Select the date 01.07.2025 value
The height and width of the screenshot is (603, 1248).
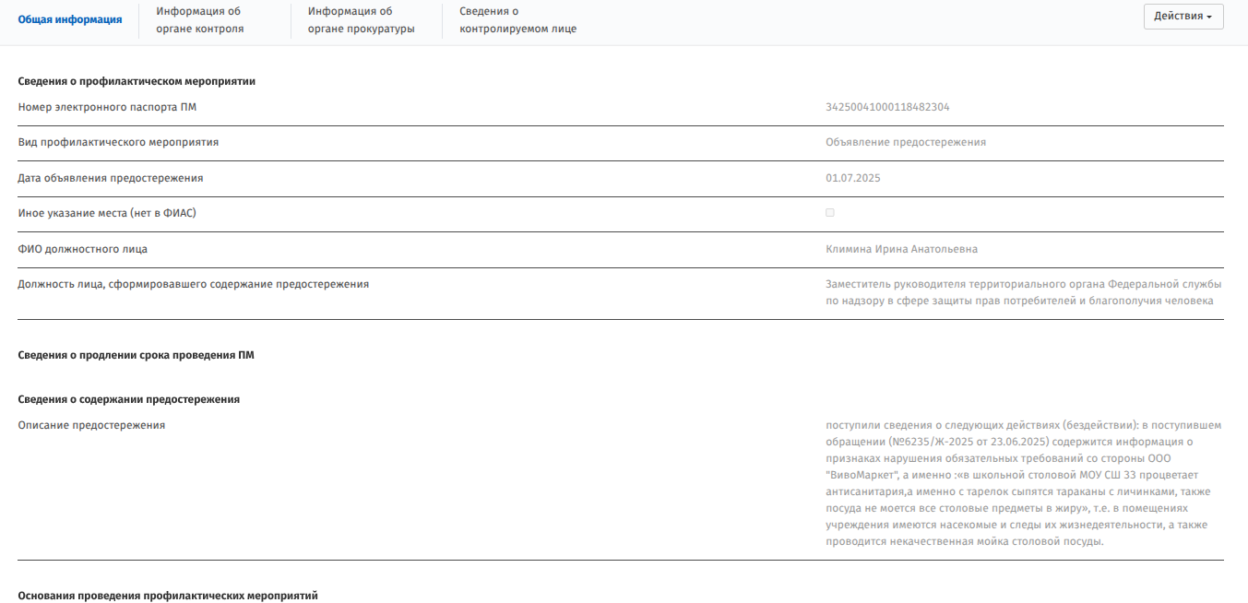(x=853, y=178)
